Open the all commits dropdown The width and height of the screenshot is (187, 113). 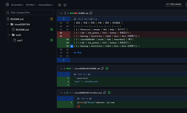coord(17,5)
